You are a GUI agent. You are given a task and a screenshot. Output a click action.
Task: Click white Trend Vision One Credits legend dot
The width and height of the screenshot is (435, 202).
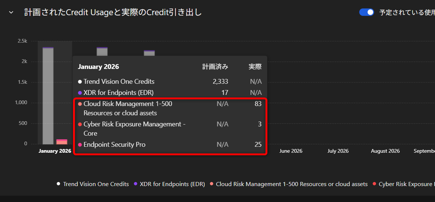click(58, 184)
